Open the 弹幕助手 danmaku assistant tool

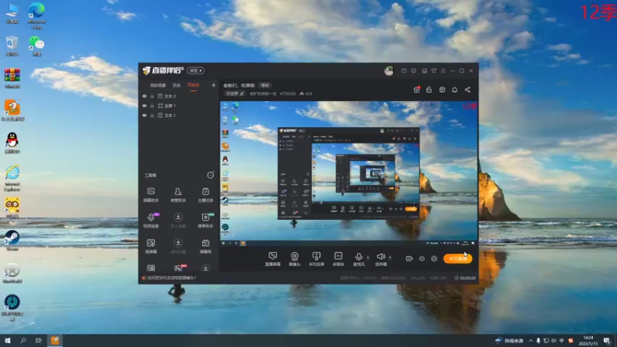coord(150,195)
